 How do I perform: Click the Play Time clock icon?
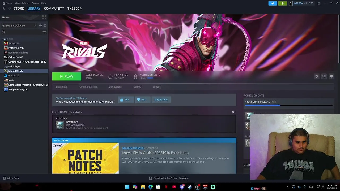pyautogui.click(x=110, y=76)
